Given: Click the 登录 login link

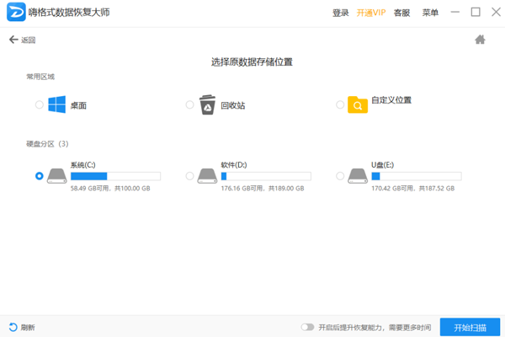Looking at the screenshot, I should 341,13.
